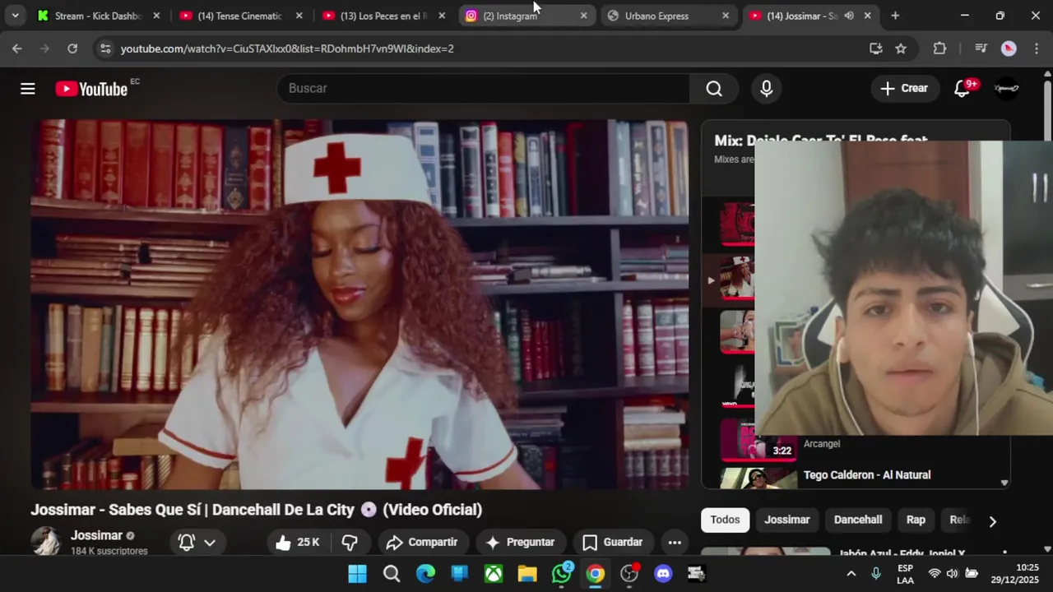The image size is (1053, 592).
Task: Open volume control in system tray
Action: pos(952,574)
